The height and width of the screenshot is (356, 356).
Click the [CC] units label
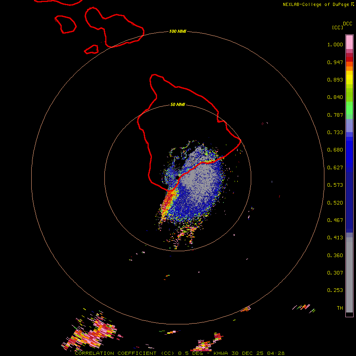click(337, 27)
